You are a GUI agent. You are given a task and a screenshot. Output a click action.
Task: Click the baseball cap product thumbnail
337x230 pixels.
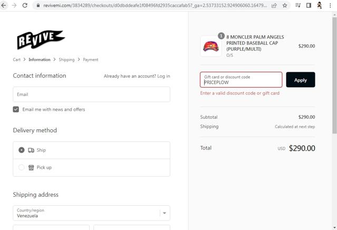tap(211, 46)
